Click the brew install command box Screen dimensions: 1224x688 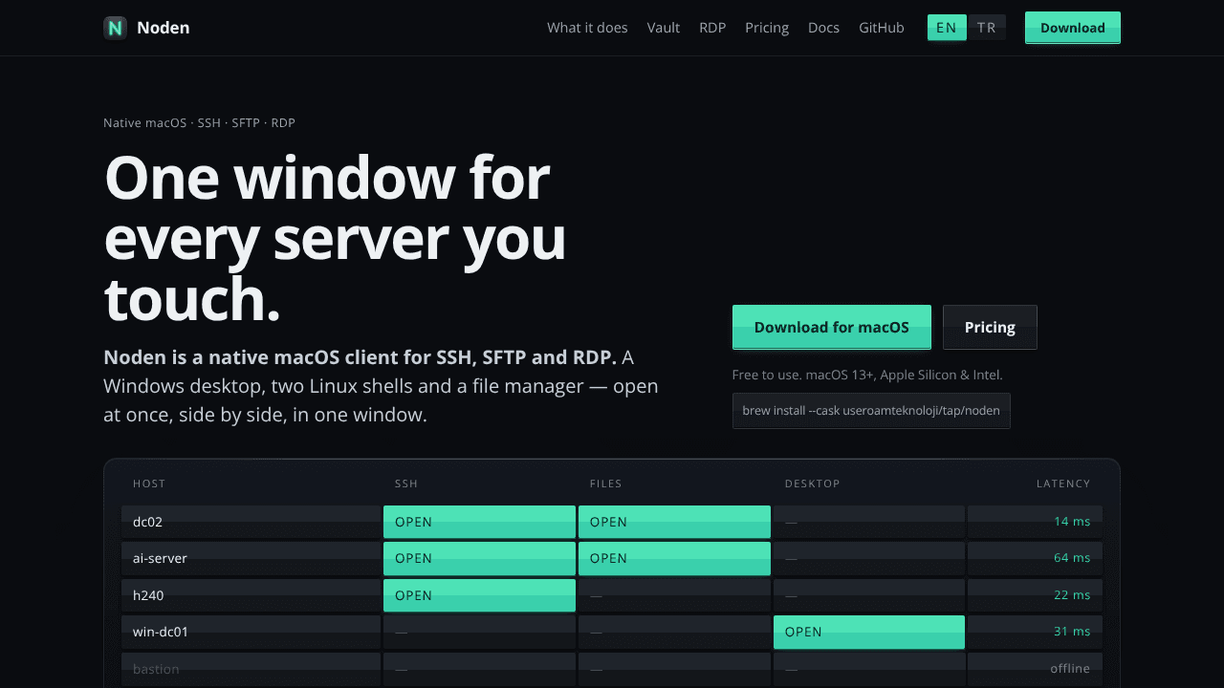(x=871, y=411)
